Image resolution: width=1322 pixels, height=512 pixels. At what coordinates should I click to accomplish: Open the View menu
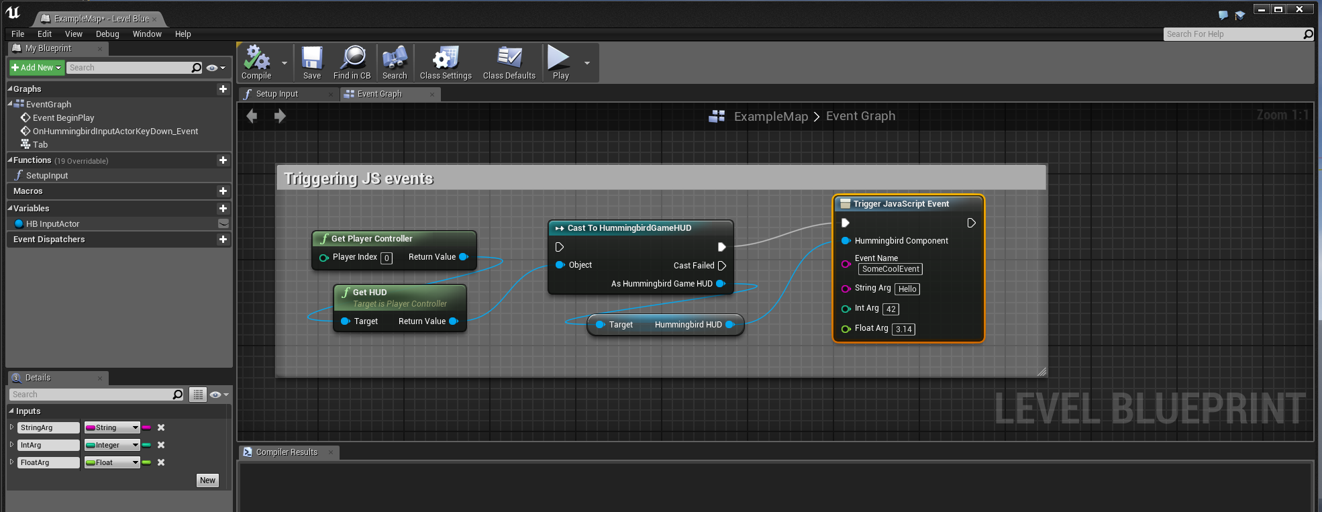pos(74,34)
